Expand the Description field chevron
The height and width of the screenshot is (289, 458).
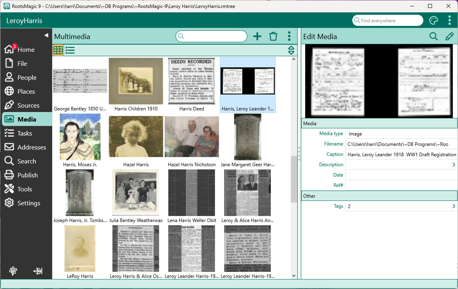click(454, 165)
